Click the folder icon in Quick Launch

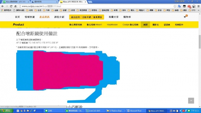pyautogui.click(x=28, y=111)
